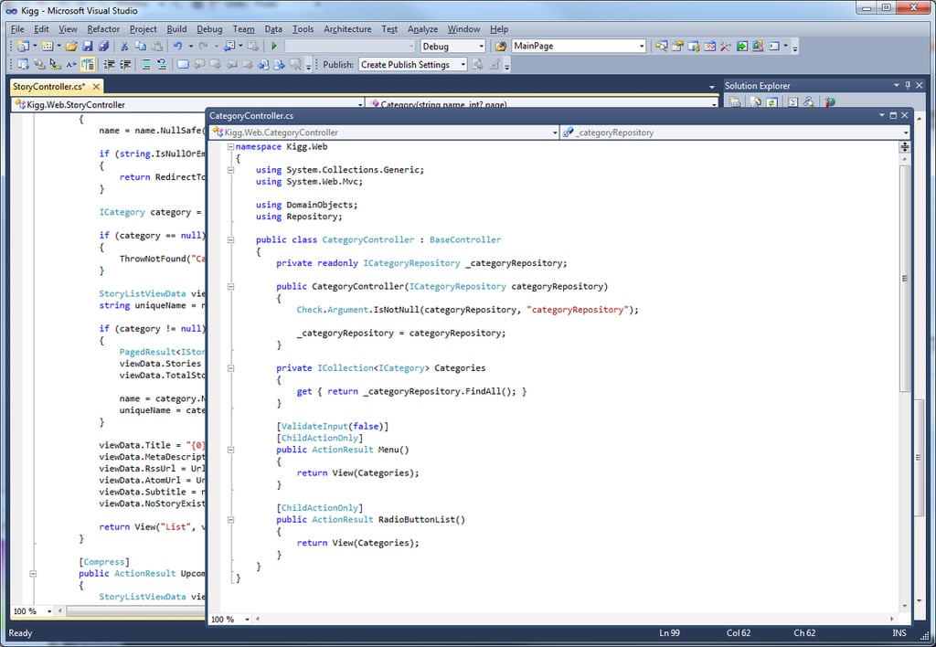Screen dimensions: 936x647
Task: Open the MainPage find combo box
Action: click(642, 46)
